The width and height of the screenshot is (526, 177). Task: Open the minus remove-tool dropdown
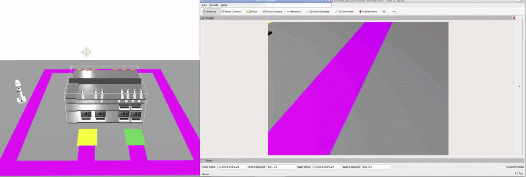coord(394,12)
